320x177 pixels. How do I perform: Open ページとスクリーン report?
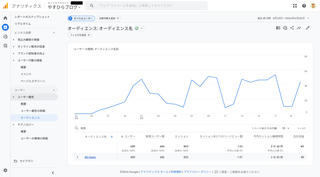tap(33, 81)
